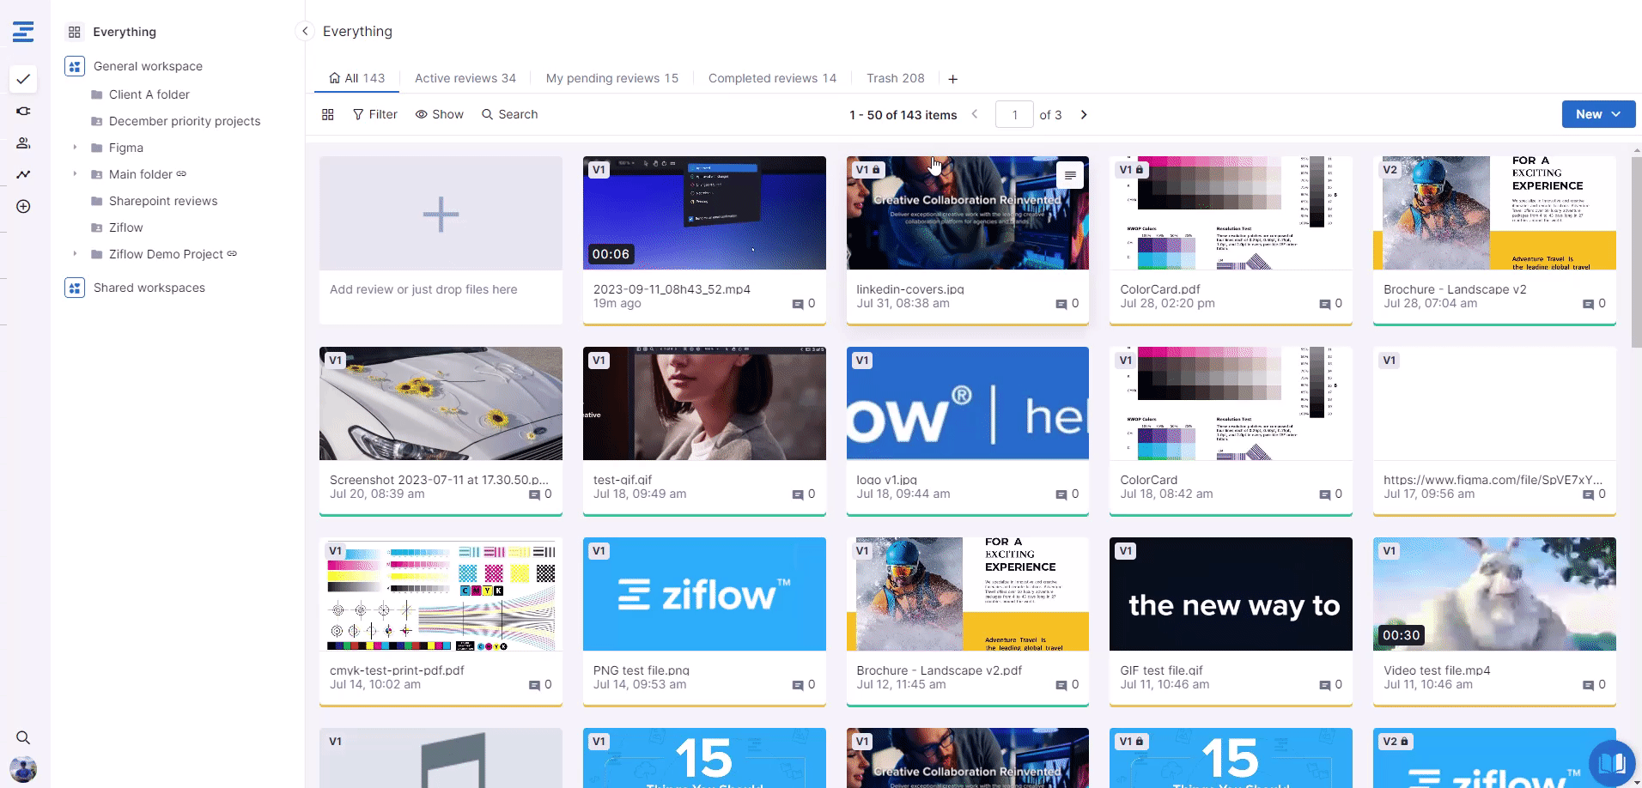
Task: Switch layout with the grid view icon
Action: pos(327,114)
